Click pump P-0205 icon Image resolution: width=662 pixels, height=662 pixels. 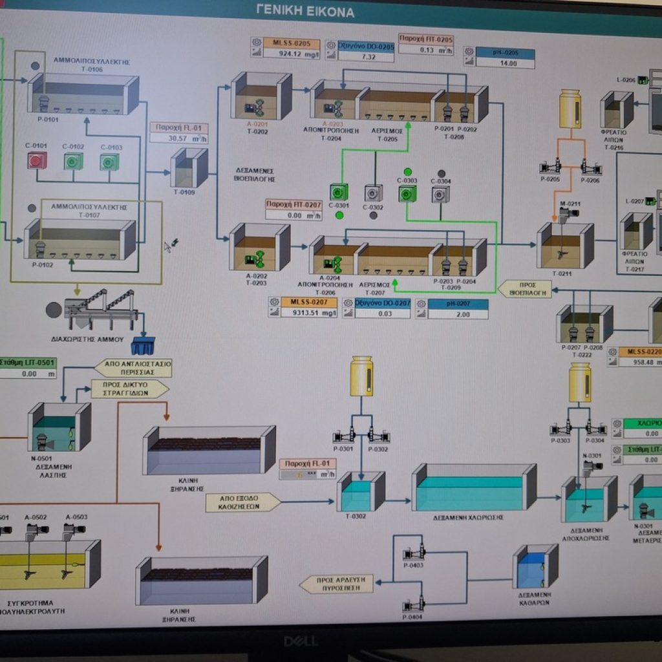(550, 167)
